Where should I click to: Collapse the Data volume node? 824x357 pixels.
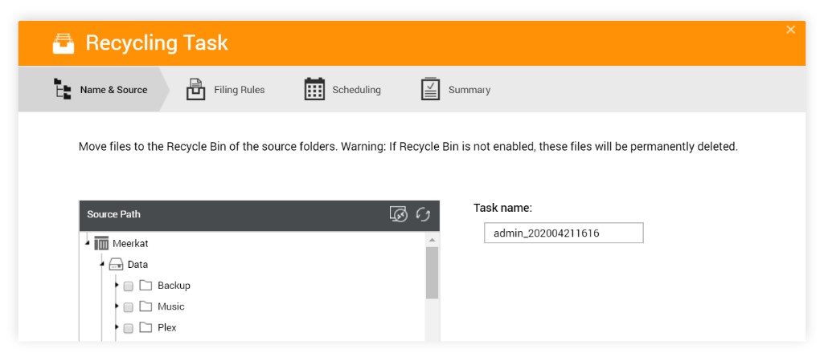click(102, 265)
